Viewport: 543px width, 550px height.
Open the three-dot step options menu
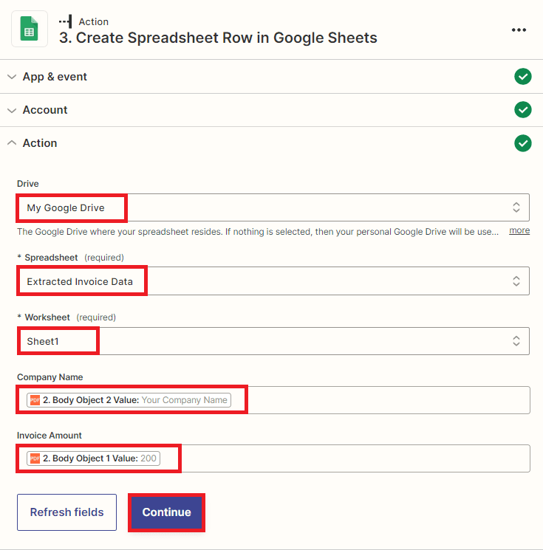point(519,30)
